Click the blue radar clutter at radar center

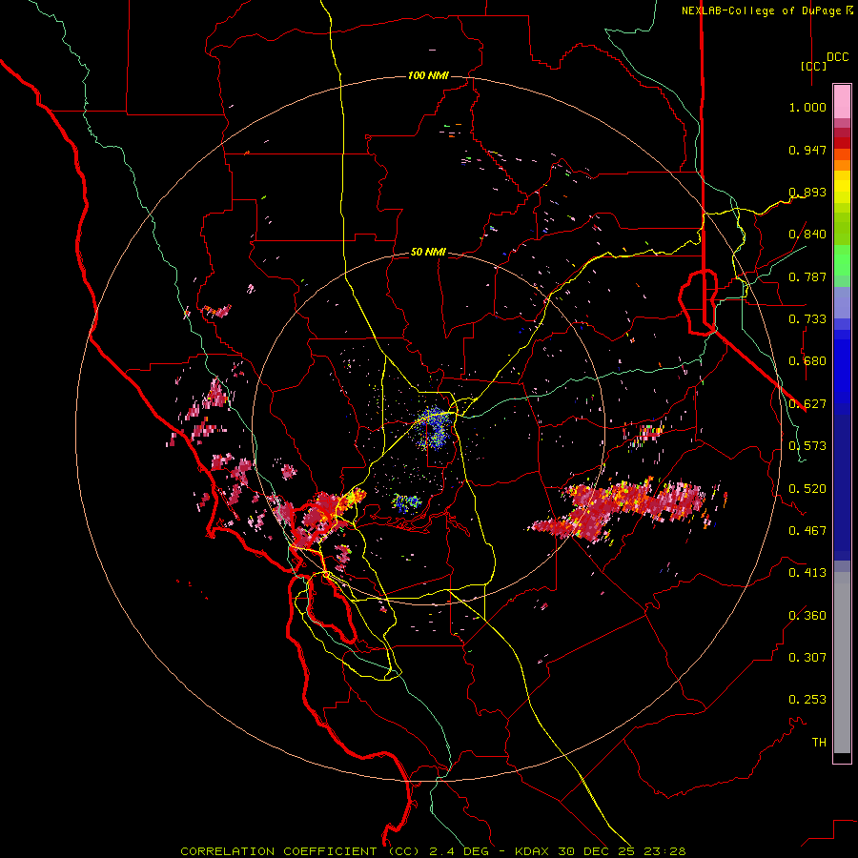tap(435, 428)
